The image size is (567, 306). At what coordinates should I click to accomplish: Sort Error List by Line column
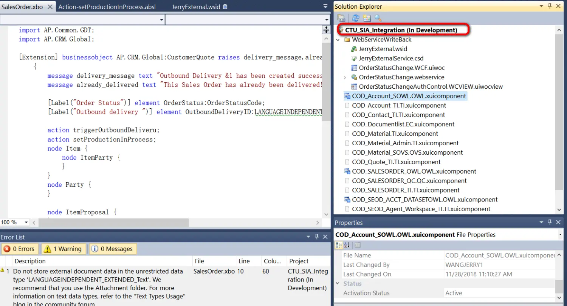(248, 261)
